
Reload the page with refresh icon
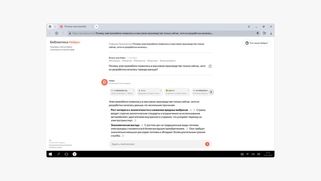click(63, 33)
